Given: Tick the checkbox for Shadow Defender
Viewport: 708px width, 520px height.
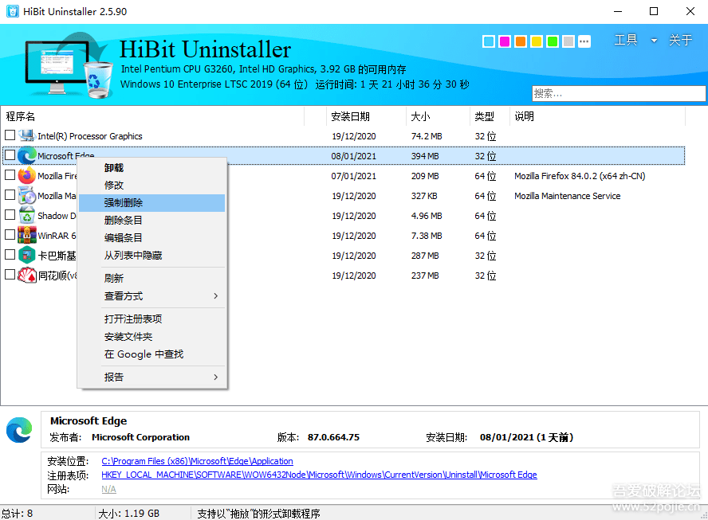Looking at the screenshot, I should click(x=10, y=215).
